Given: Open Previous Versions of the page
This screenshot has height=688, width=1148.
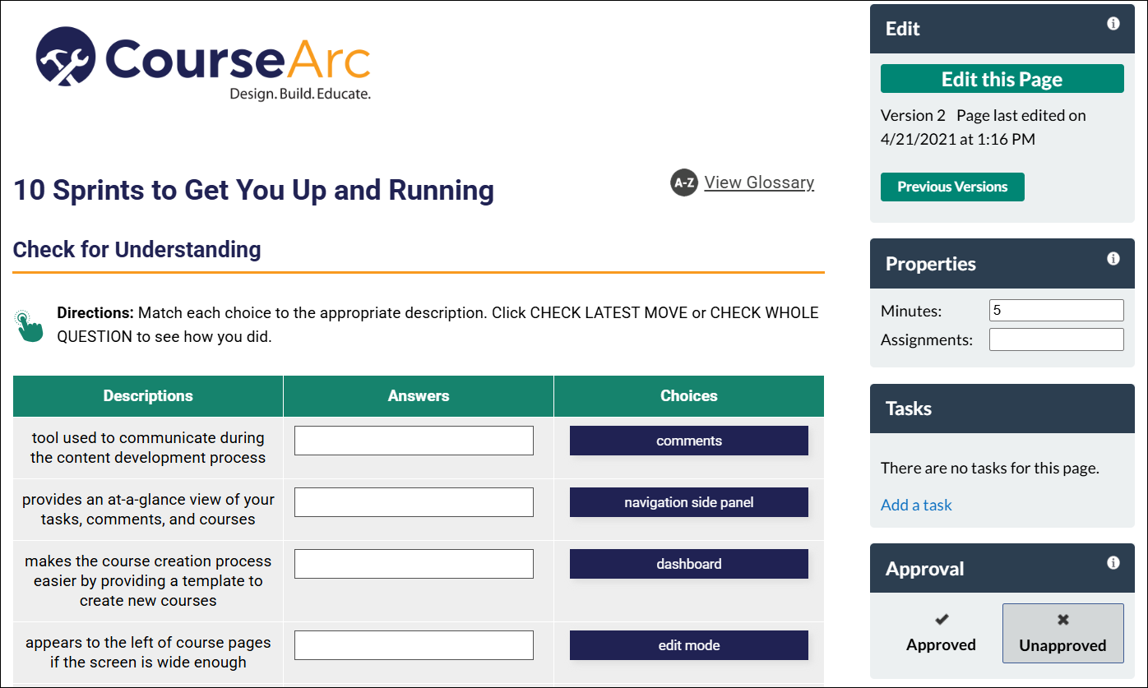Looking at the screenshot, I should [951, 187].
